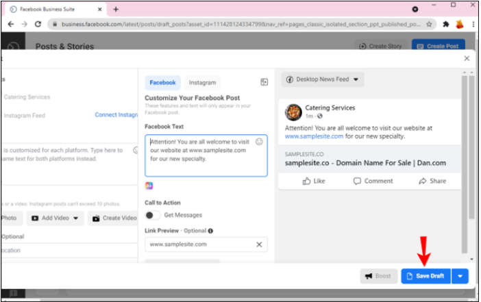Click the Create Story button
481x302 pixels.
380,46
